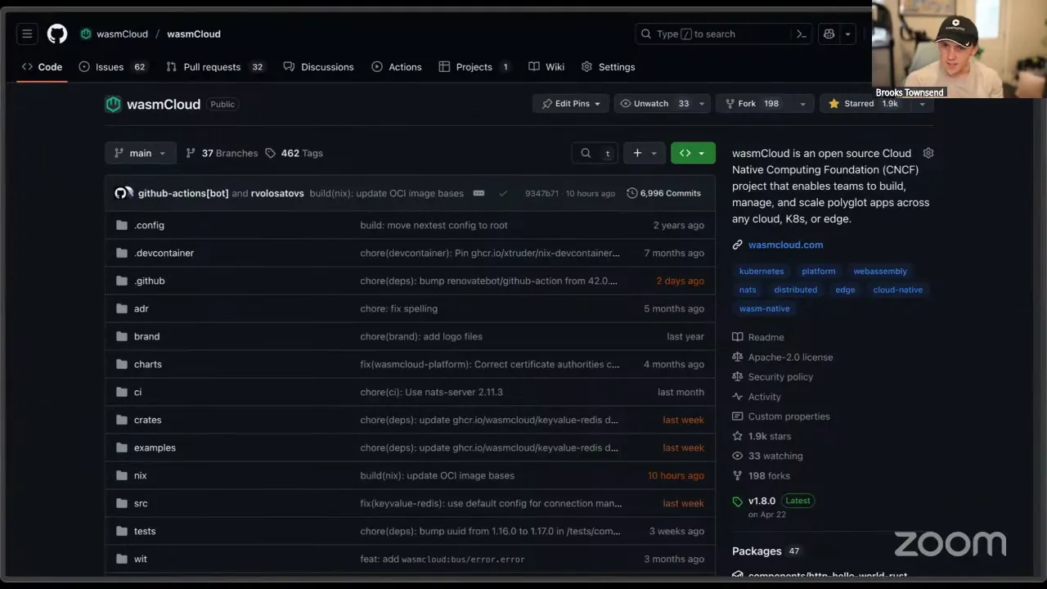Click the wasmCloud organization avatar in breadcrumb
Screen dimensions: 1047x589
coord(86,34)
